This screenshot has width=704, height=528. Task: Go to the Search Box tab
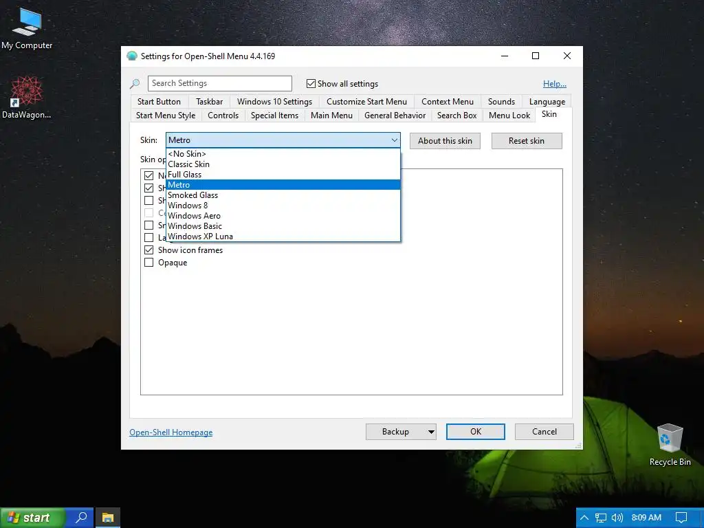click(456, 115)
